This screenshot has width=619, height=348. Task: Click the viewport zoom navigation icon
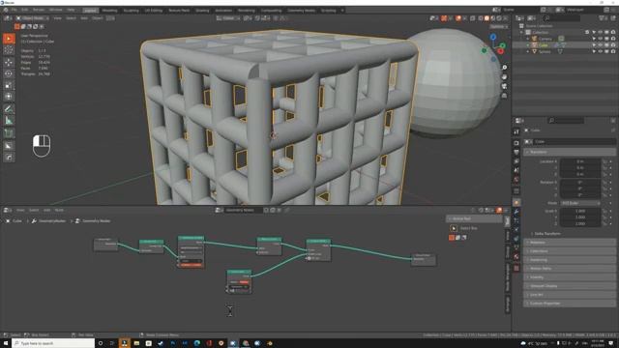point(504,68)
